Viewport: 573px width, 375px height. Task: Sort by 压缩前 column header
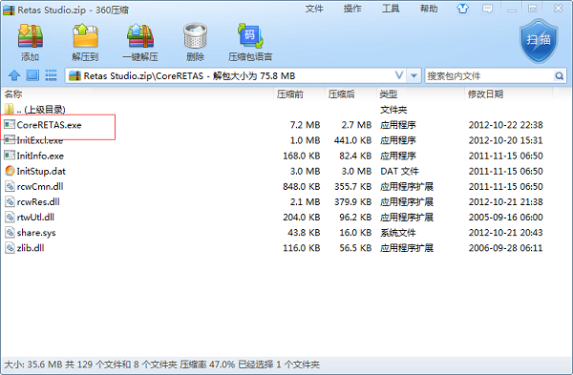[x=290, y=94]
